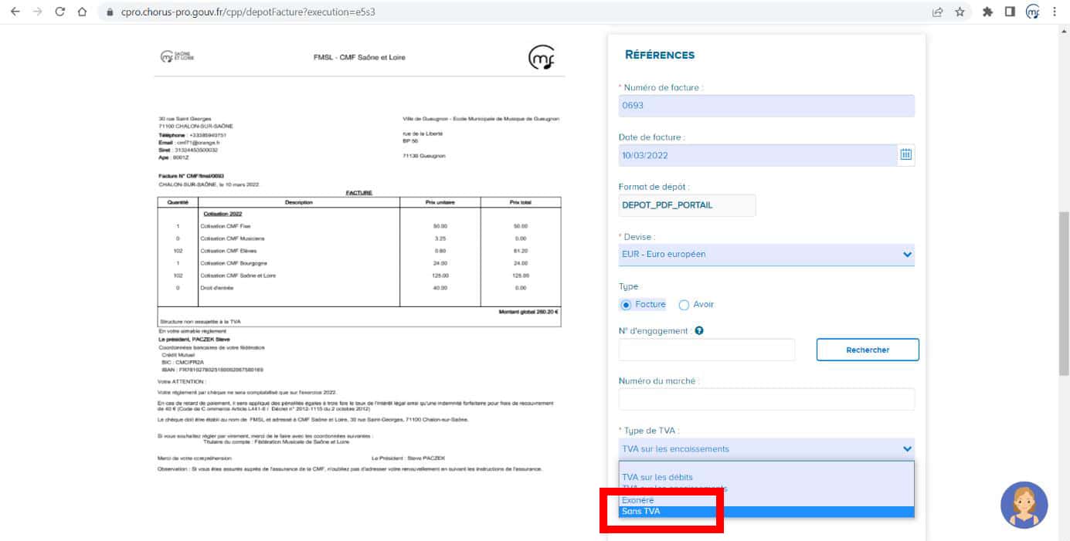Image resolution: width=1070 pixels, height=541 pixels.
Task: Click the Numéro de facture field
Action: click(766, 106)
